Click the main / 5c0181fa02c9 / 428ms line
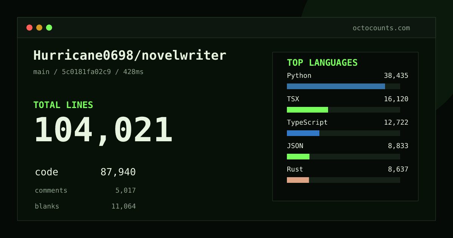The height and width of the screenshot is (238, 453). (x=88, y=72)
